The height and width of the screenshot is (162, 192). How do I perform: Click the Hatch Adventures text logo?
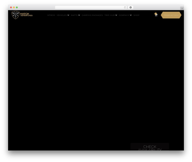pyautogui.click(x=26, y=15)
